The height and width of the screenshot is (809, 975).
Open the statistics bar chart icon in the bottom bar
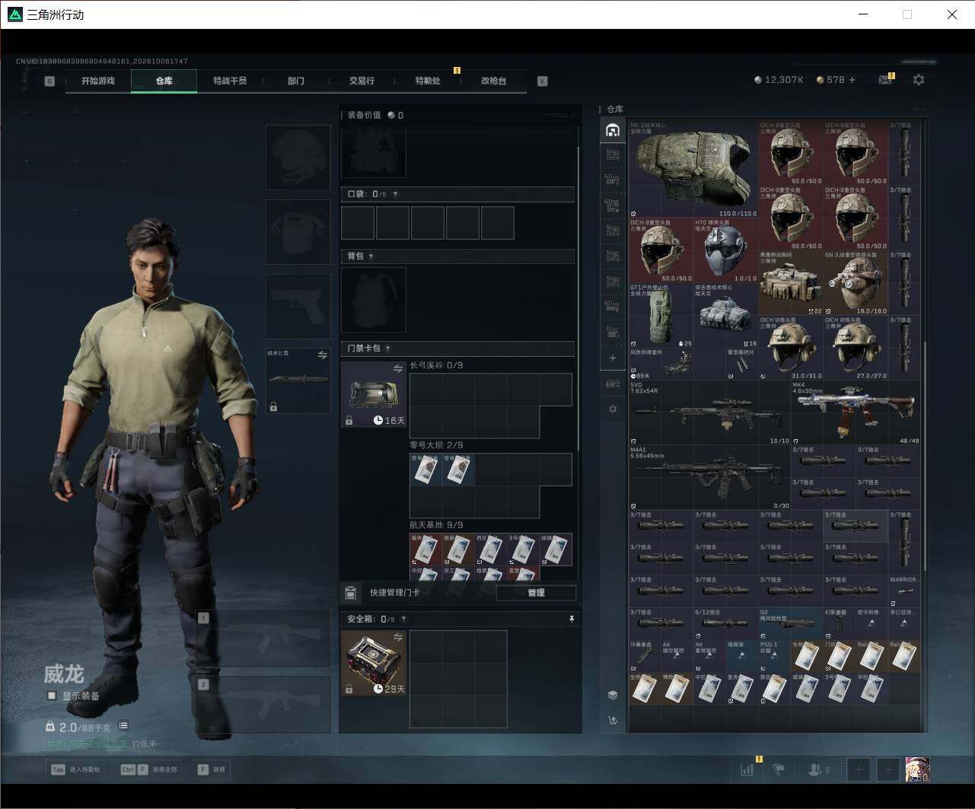click(x=747, y=769)
